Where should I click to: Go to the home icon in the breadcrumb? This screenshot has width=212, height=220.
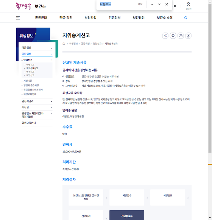64,44
